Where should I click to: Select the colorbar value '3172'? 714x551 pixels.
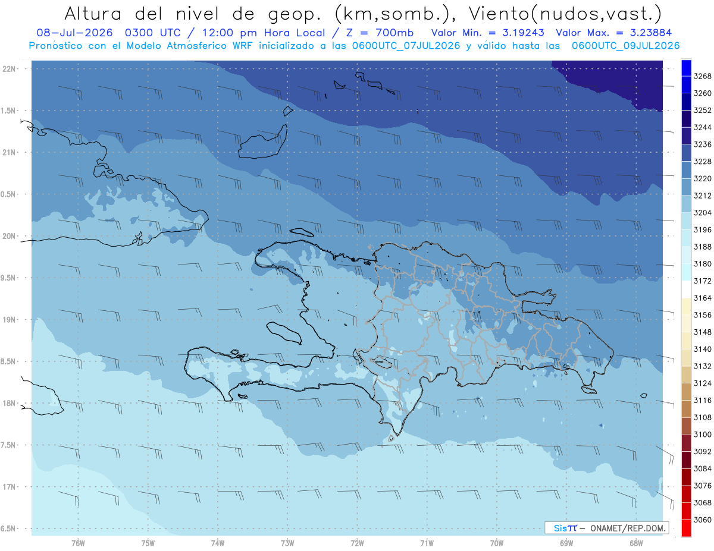(x=703, y=281)
